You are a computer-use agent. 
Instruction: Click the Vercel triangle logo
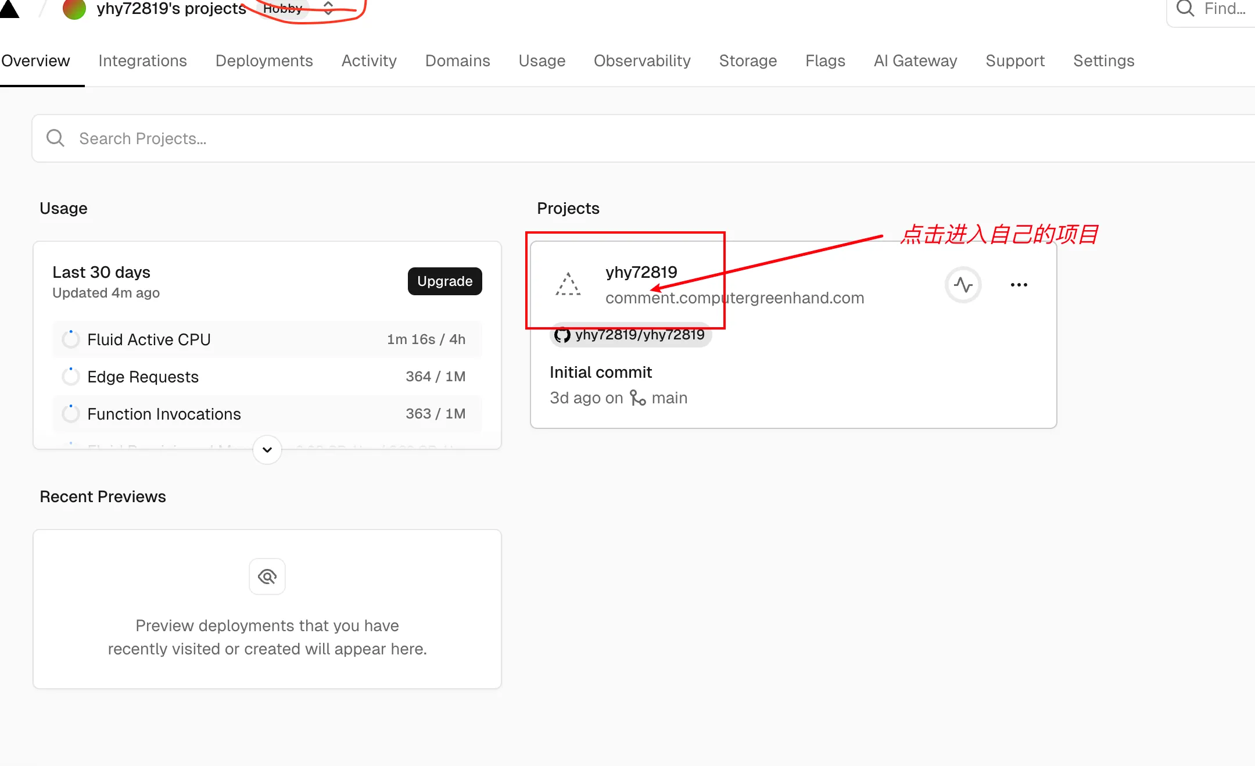point(8,8)
